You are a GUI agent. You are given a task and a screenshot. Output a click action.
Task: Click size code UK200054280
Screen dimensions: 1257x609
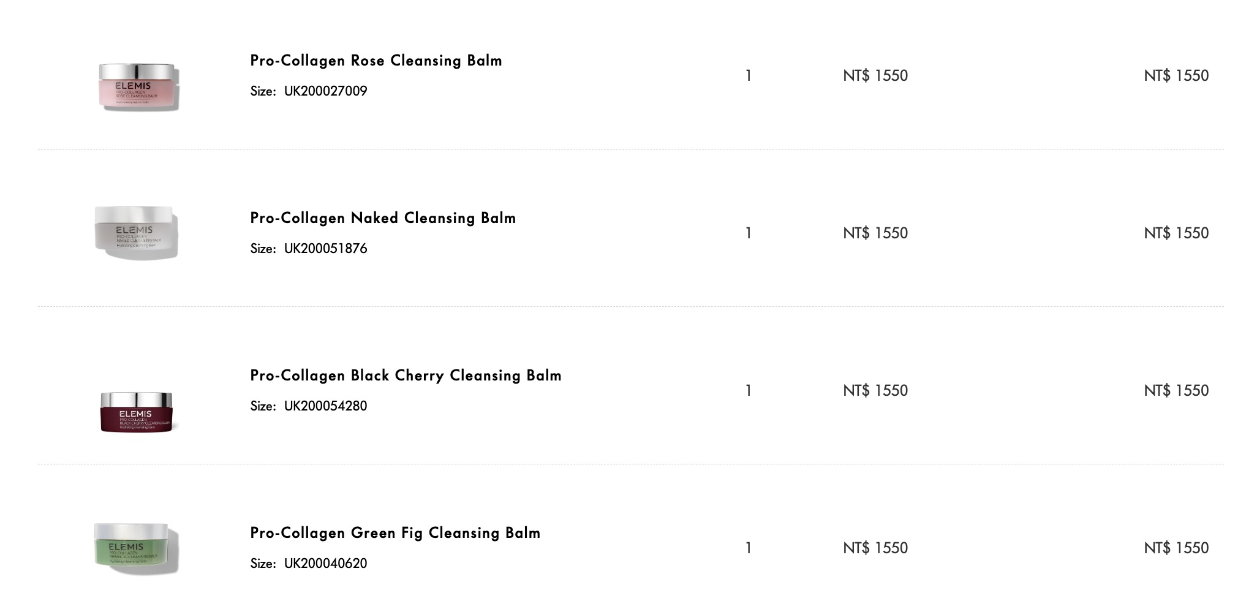click(x=325, y=406)
